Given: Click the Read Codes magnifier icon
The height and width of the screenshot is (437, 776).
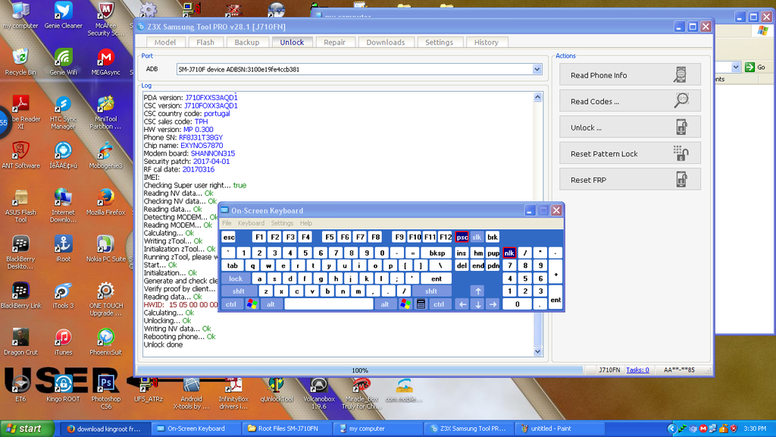Looking at the screenshot, I should point(681,101).
